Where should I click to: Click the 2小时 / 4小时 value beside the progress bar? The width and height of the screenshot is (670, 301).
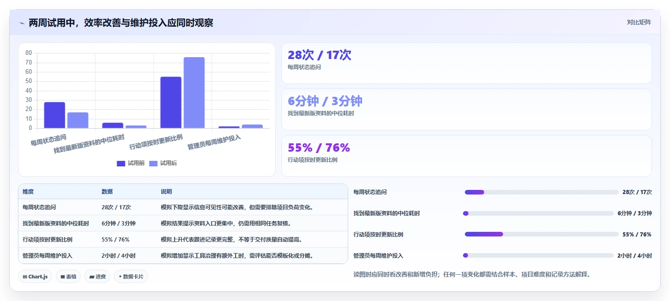(634, 255)
